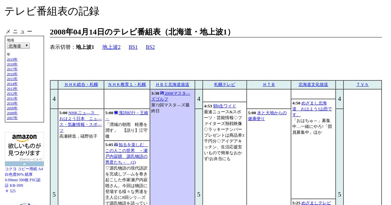Screen dimensions: 391x205
Task: Open the ＨＴＢ channel header
Action: click(269, 85)
